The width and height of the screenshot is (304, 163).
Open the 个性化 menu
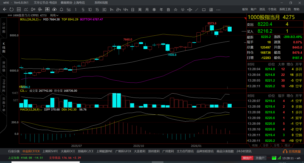[x=272, y=9]
